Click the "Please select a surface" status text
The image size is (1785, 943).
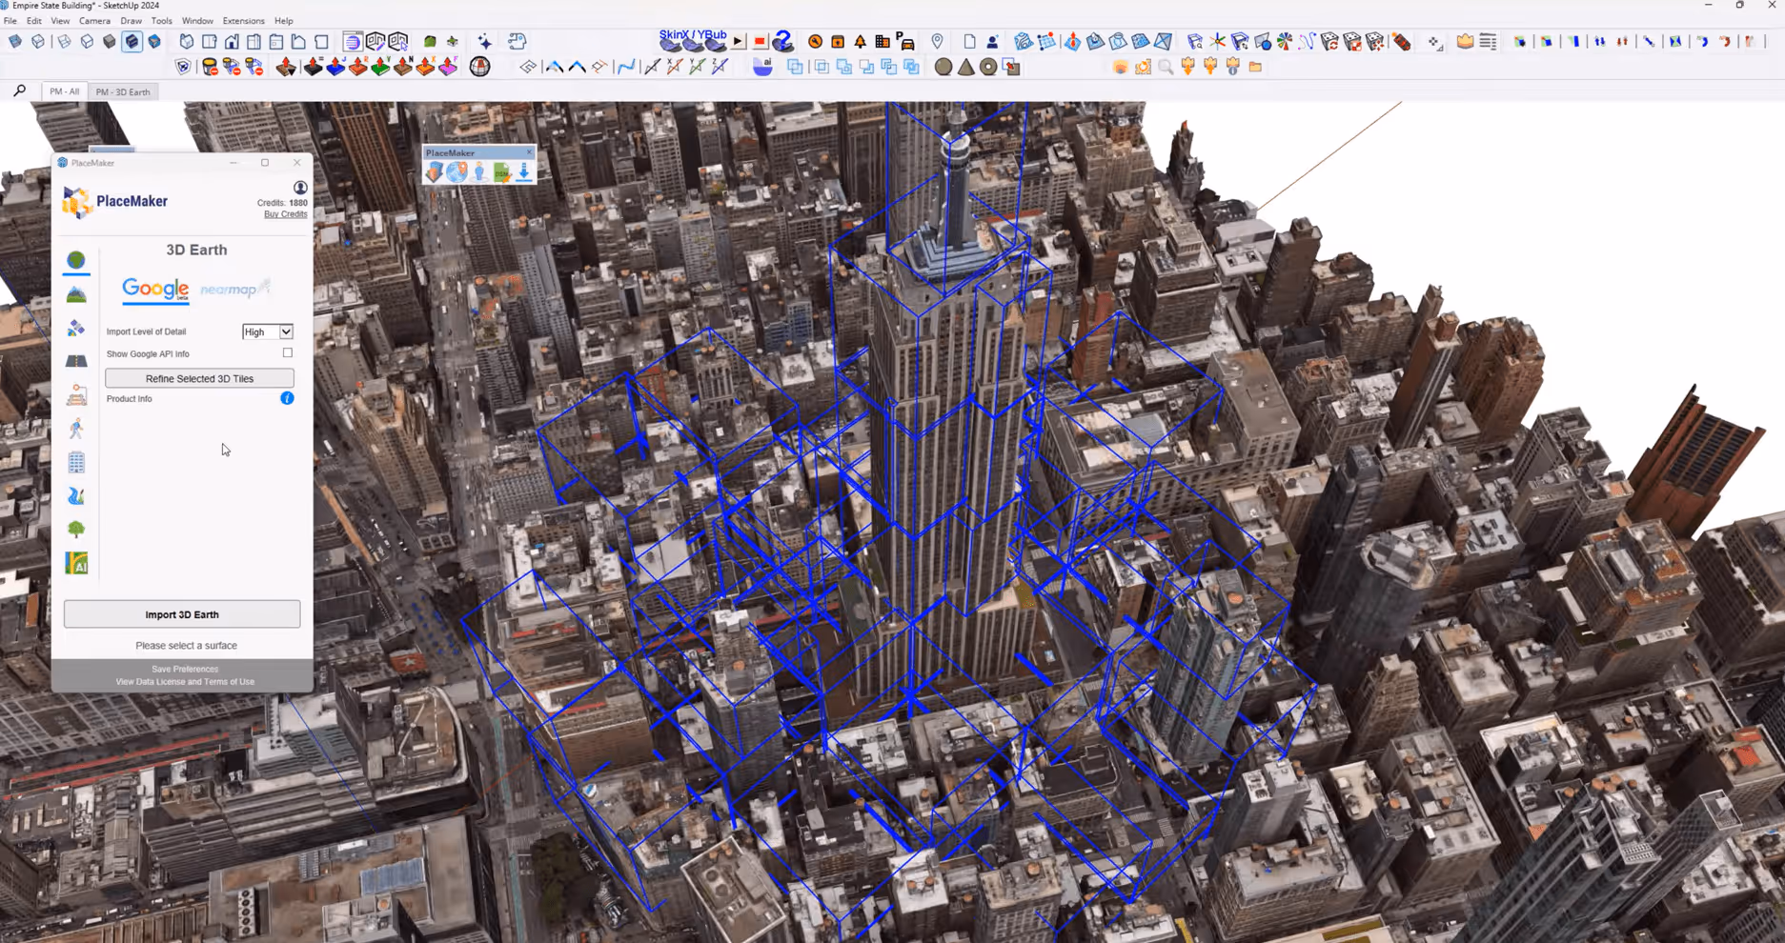coord(186,645)
